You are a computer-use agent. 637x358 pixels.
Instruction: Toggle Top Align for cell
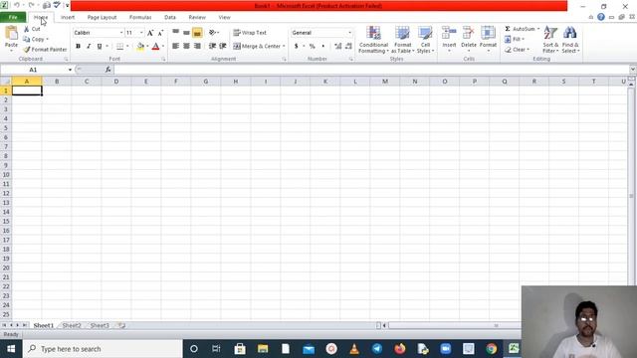(175, 33)
